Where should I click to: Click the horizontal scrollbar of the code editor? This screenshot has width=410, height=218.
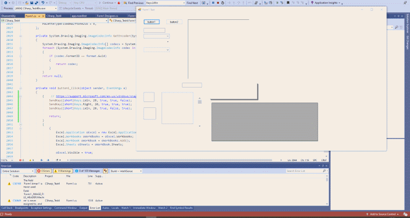171,160
